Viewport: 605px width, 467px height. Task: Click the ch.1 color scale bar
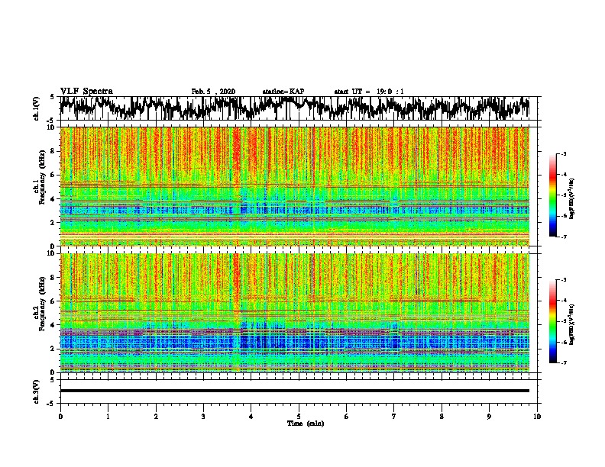click(552, 195)
